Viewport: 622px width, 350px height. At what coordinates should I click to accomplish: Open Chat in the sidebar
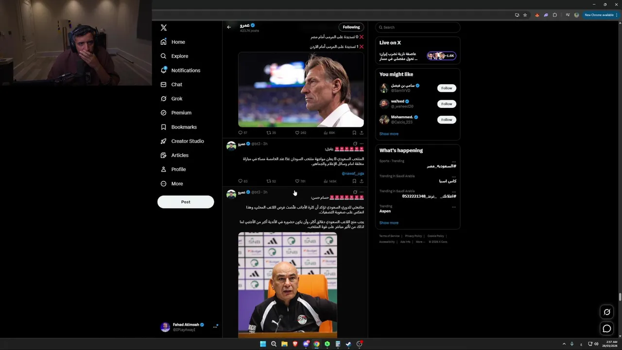[171, 85]
